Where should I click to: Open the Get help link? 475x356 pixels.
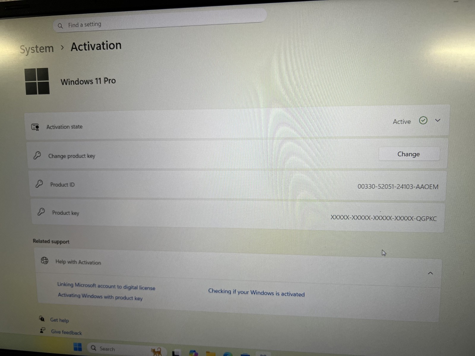[59, 320]
